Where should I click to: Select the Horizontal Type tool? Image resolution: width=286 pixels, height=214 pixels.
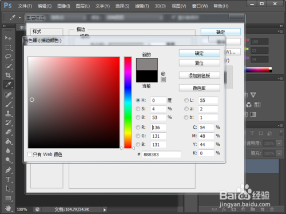click(x=8, y=179)
